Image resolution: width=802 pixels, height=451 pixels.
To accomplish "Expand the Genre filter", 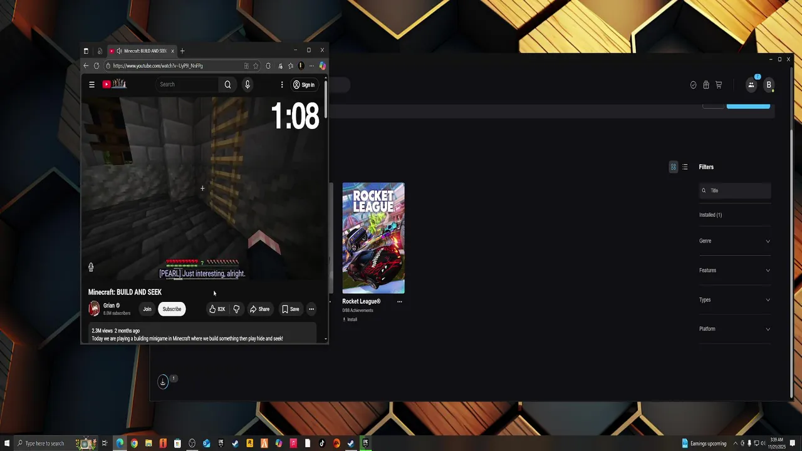I will (735, 241).
